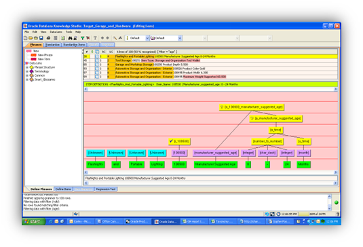Click the phrase text field below the graph
This screenshot has width=363, height=247.
210,178
